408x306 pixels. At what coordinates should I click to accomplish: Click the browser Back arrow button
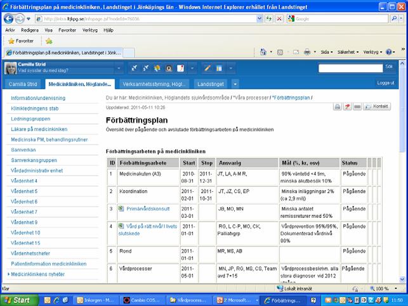click(x=9, y=19)
